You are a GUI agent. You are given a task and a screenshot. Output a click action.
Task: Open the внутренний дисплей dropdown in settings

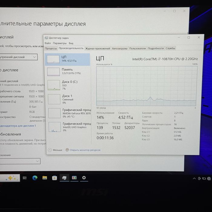pyautogui.click(x=19, y=57)
